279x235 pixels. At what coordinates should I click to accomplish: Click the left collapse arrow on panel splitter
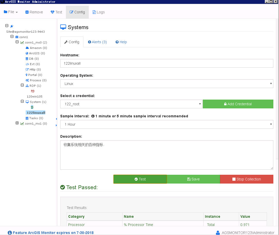click(x=56, y=119)
